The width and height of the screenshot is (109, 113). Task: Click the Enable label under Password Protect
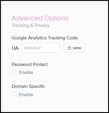pos(26,72)
